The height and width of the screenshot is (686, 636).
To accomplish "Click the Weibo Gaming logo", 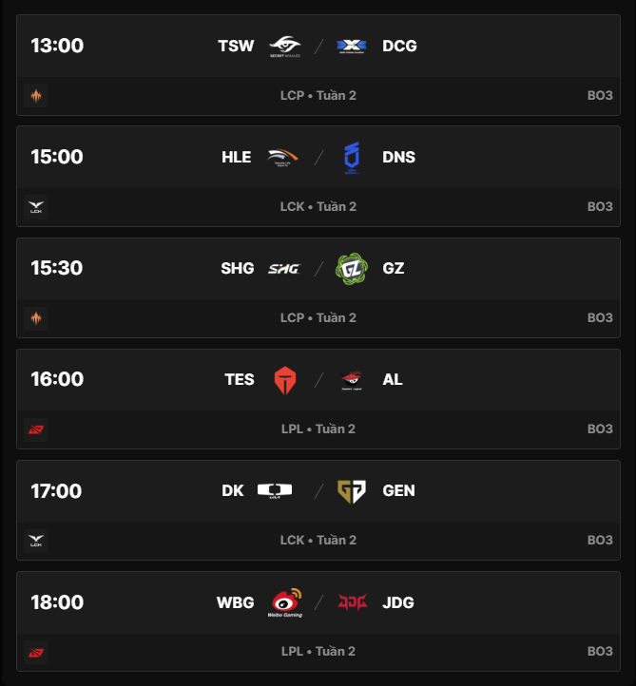I will [x=284, y=602].
